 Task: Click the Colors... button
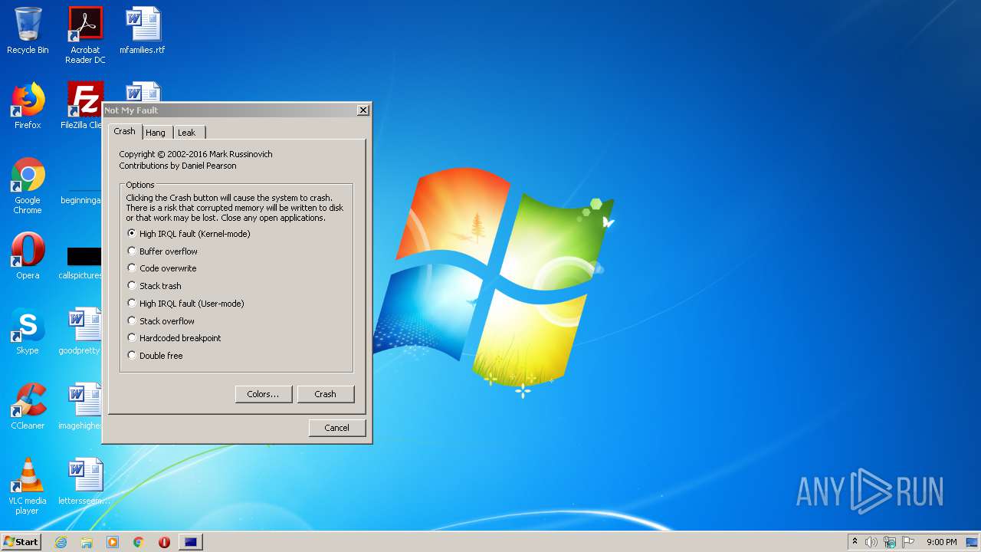point(263,394)
